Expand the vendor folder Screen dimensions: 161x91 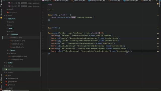[5, 72]
